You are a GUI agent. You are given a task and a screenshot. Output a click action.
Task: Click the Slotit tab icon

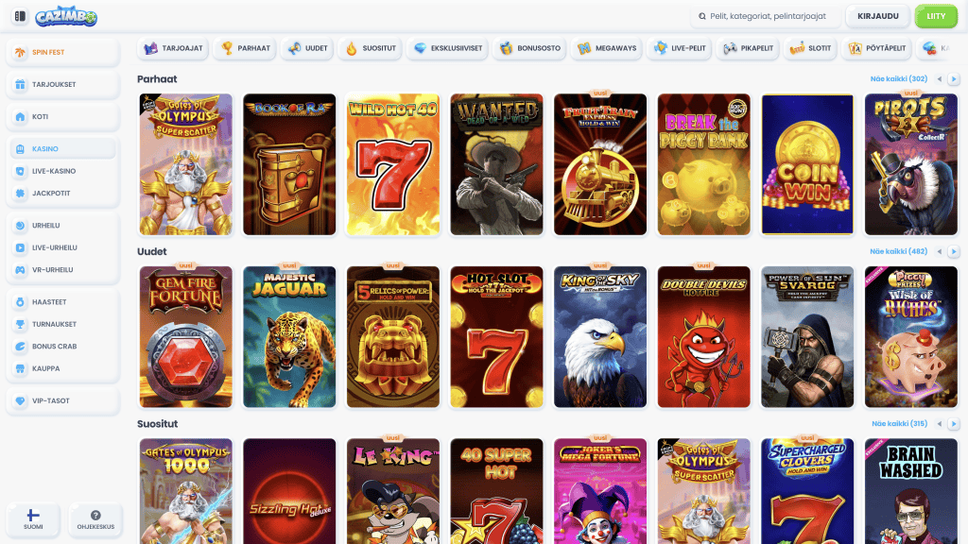click(x=797, y=48)
